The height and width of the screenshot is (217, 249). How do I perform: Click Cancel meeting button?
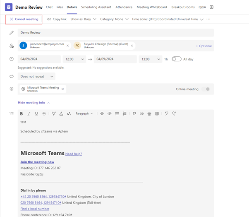tap(24, 19)
